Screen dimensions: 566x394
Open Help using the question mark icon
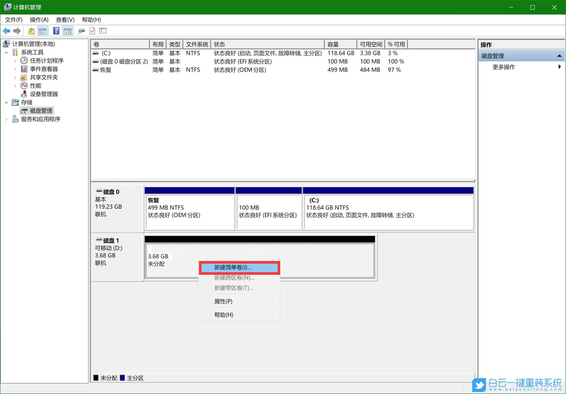click(x=56, y=31)
